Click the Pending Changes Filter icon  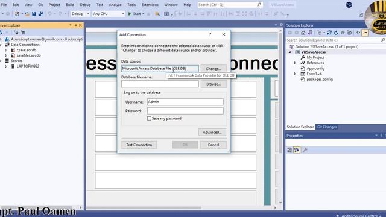tap(320, 33)
